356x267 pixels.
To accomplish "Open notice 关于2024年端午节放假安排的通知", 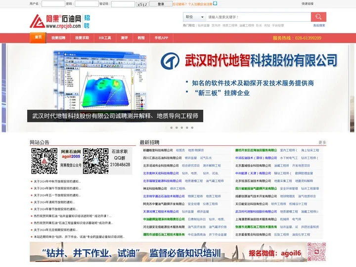I will click(57, 188).
